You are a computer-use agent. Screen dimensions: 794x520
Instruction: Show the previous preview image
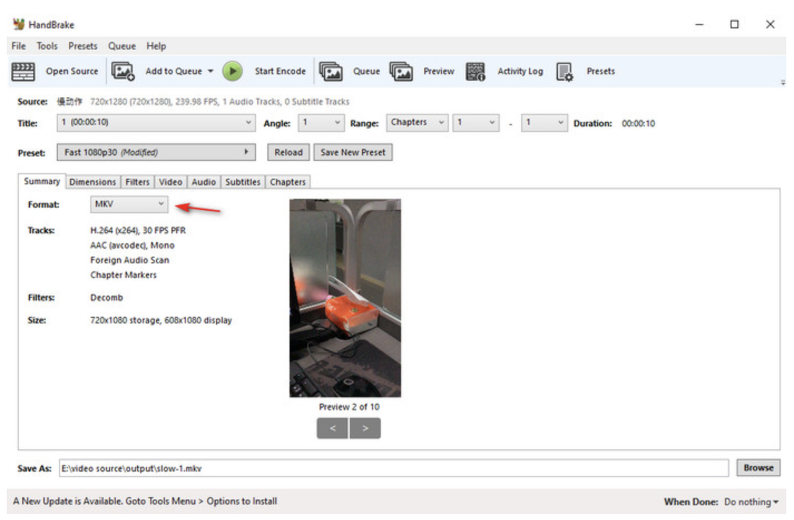[333, 428]
